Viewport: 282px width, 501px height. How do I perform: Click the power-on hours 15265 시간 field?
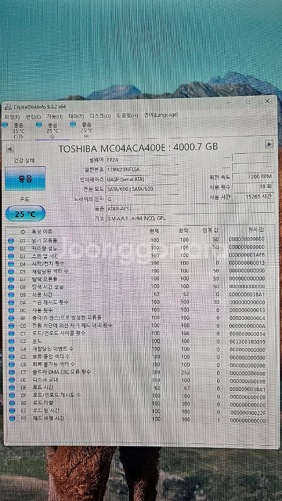tap(253, 197)
